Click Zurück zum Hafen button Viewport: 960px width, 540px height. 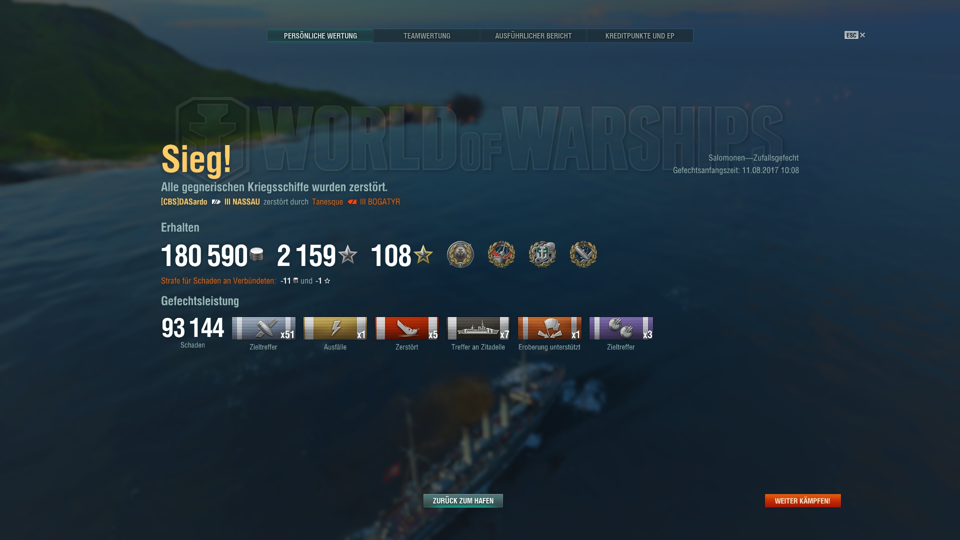[463, 500]
